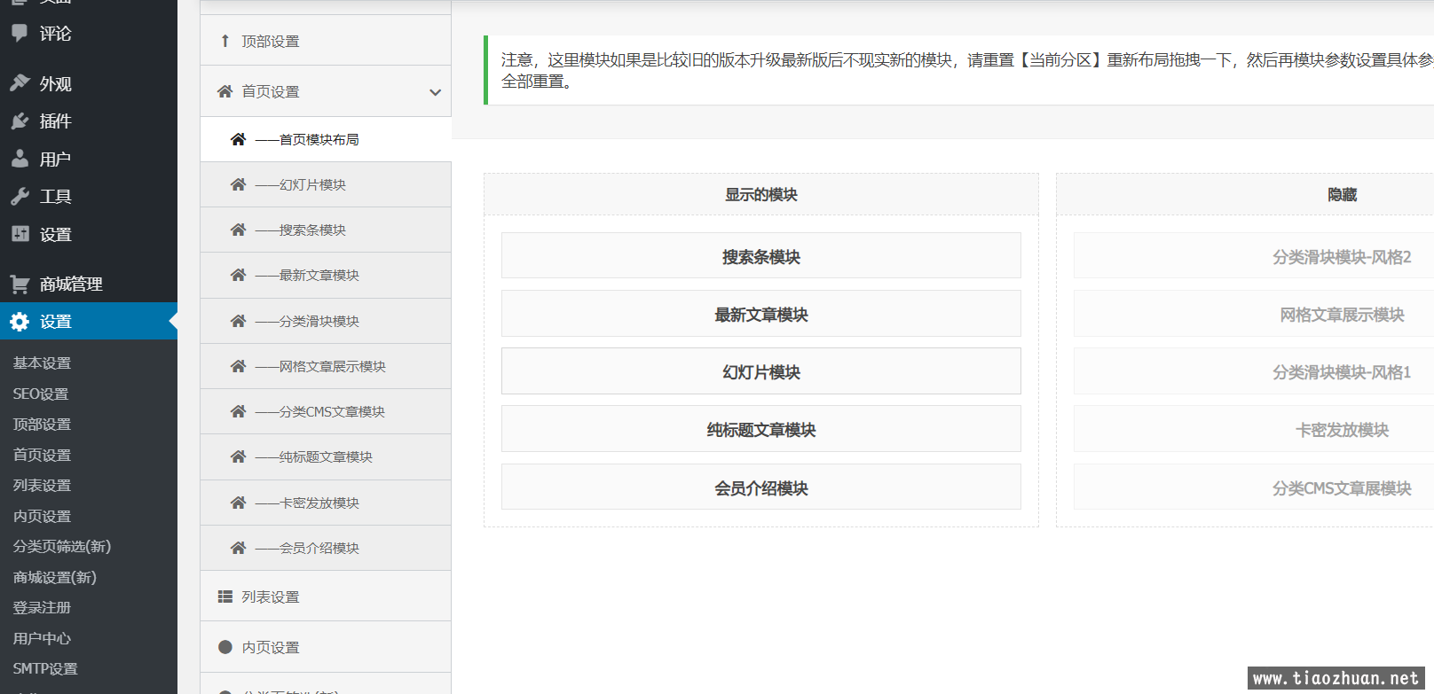The width and height of the screenshot is (1434, 694).
Task: Click the 外观 paintbrush icon in sidebar
Action: pyautogui.click(x=20, y=83)
